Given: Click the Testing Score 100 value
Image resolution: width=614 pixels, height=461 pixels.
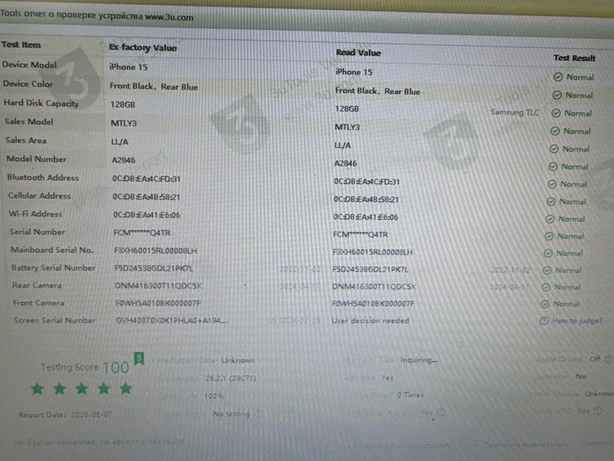Looking at the screenshot, I should [x=115, y=367].
